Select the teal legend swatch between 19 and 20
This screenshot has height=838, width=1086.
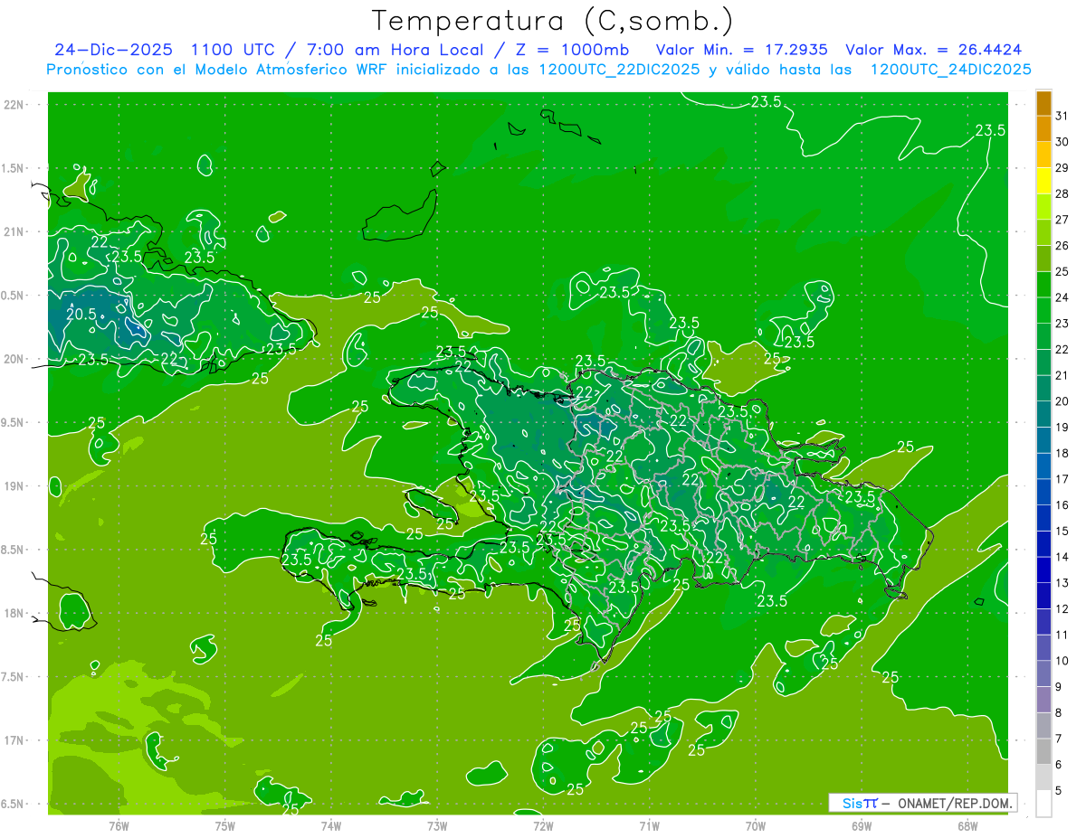(x=1043, y=414)
